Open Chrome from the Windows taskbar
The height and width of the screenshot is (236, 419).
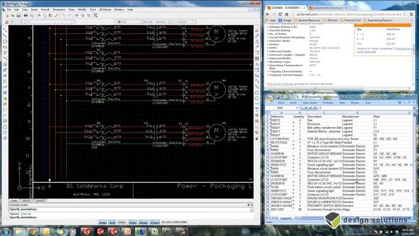[x=33, y=231]
